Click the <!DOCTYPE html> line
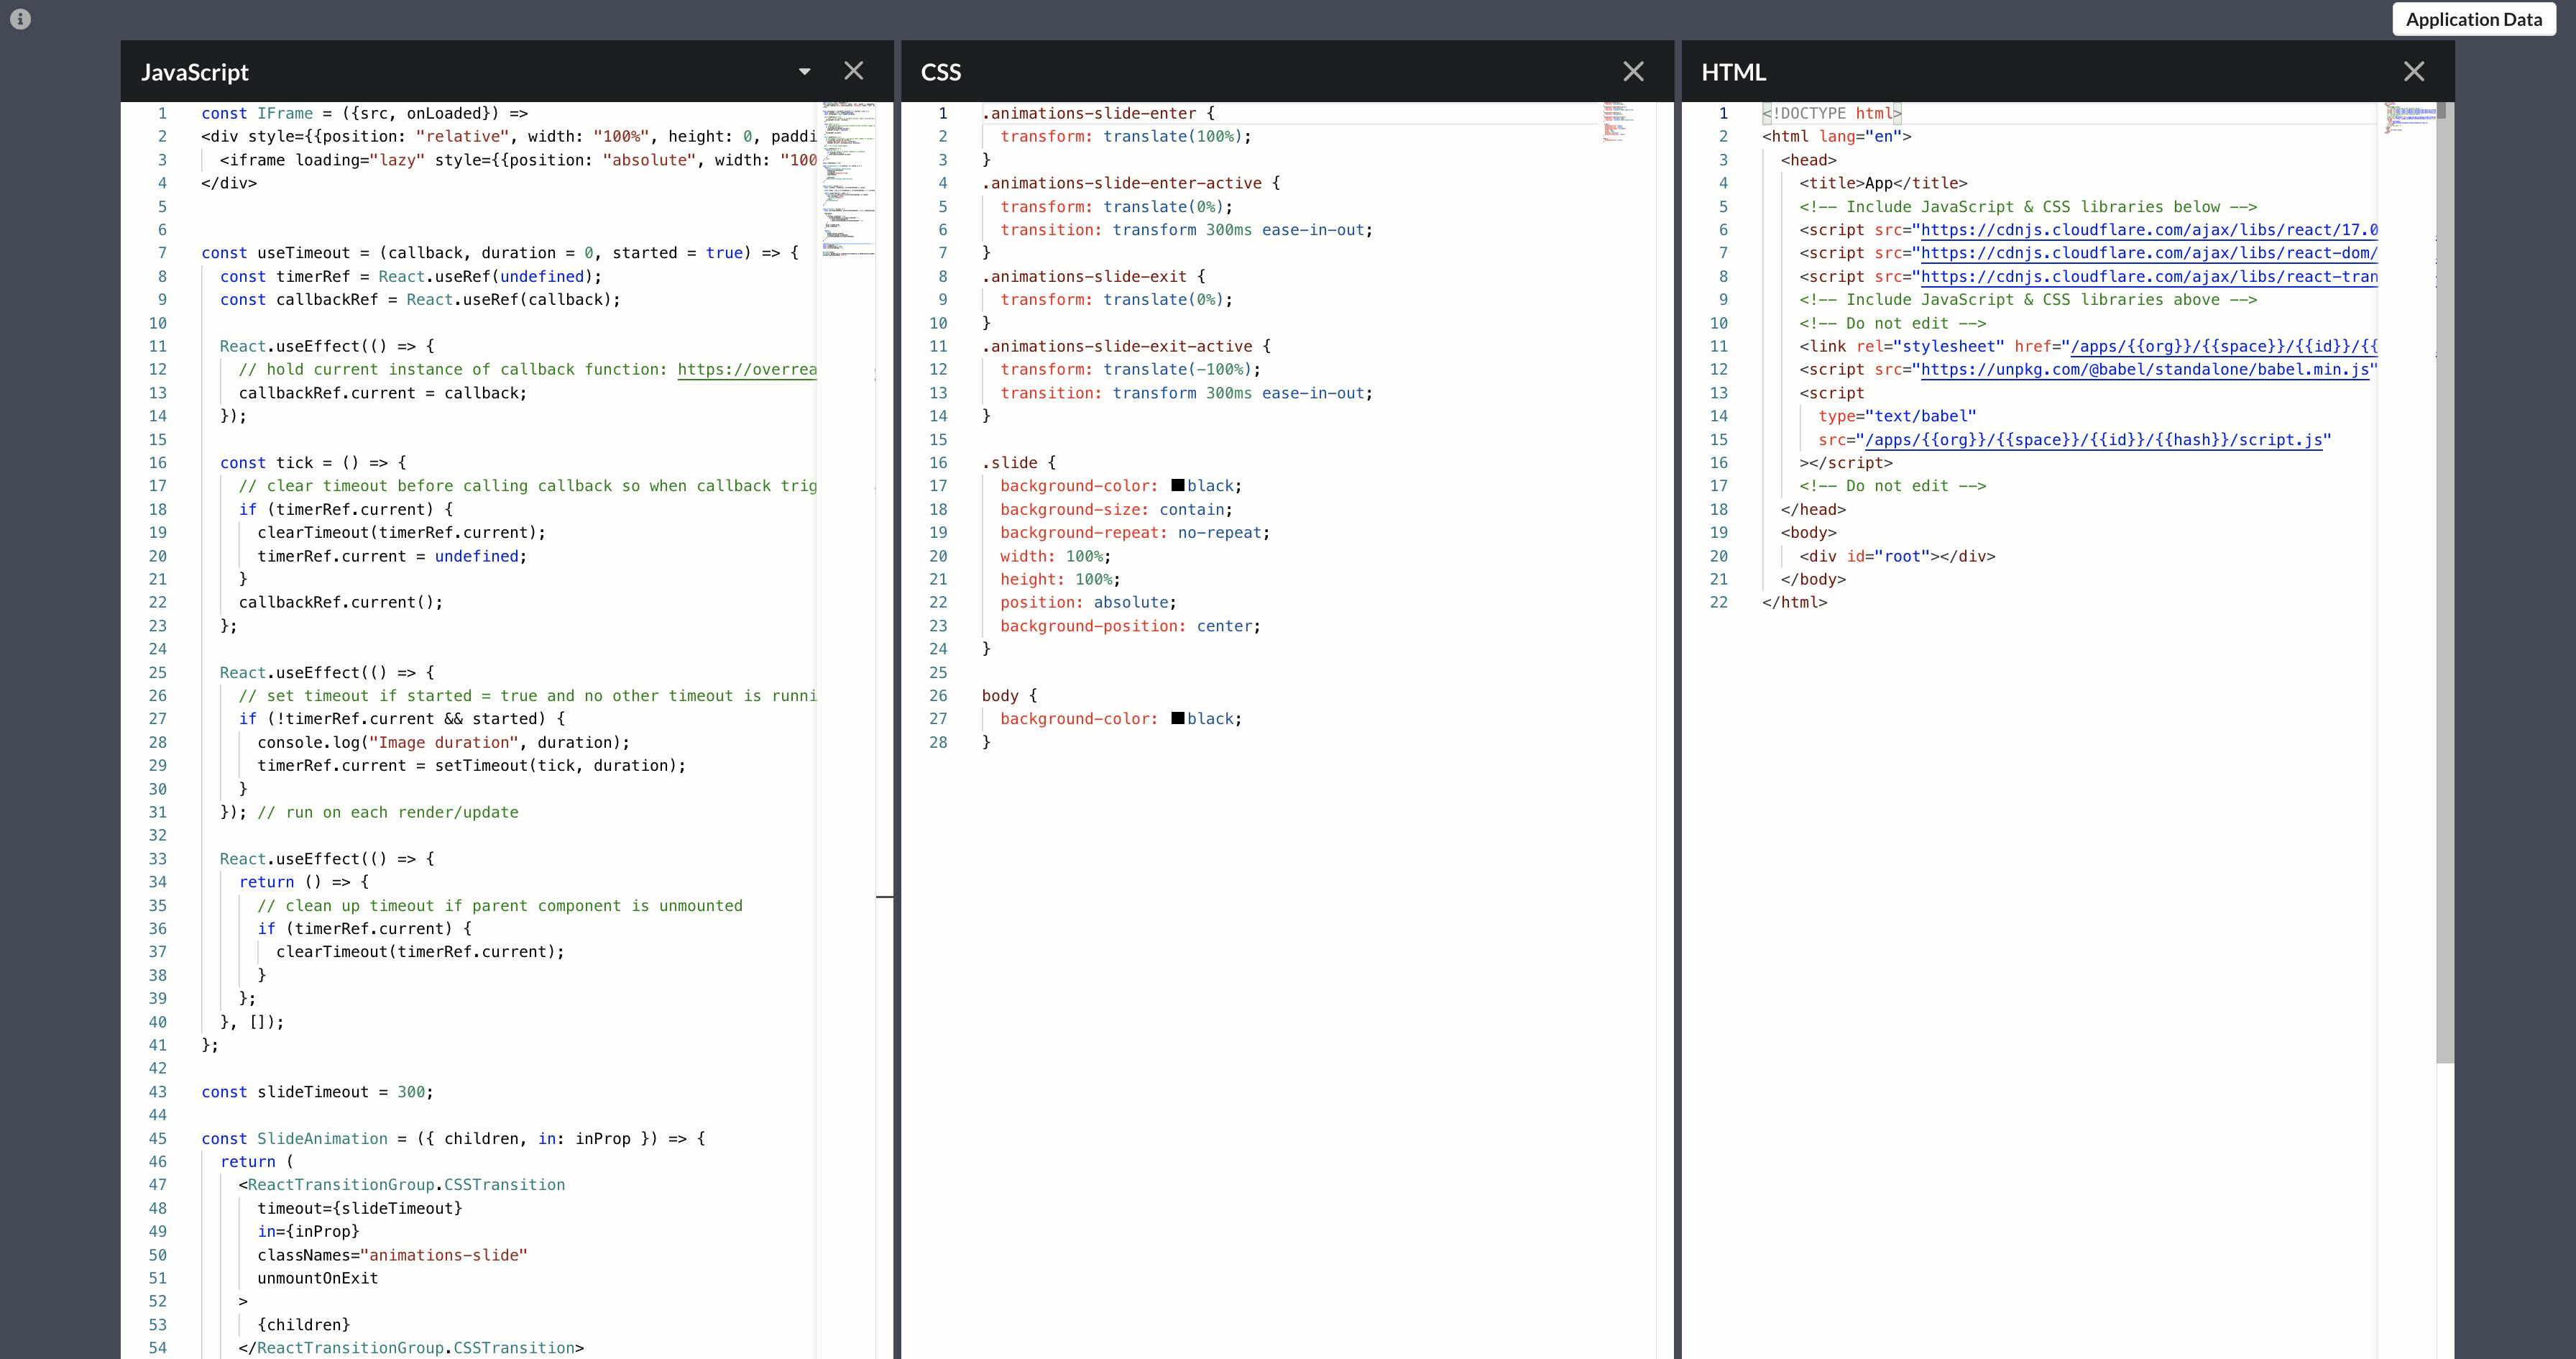This screenshot has height=1359, width=2576. pos(1832,113)
